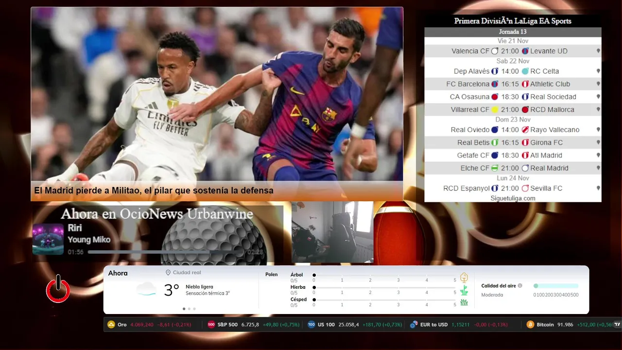Open the S&P 500 ticker label

click(227, 324)
